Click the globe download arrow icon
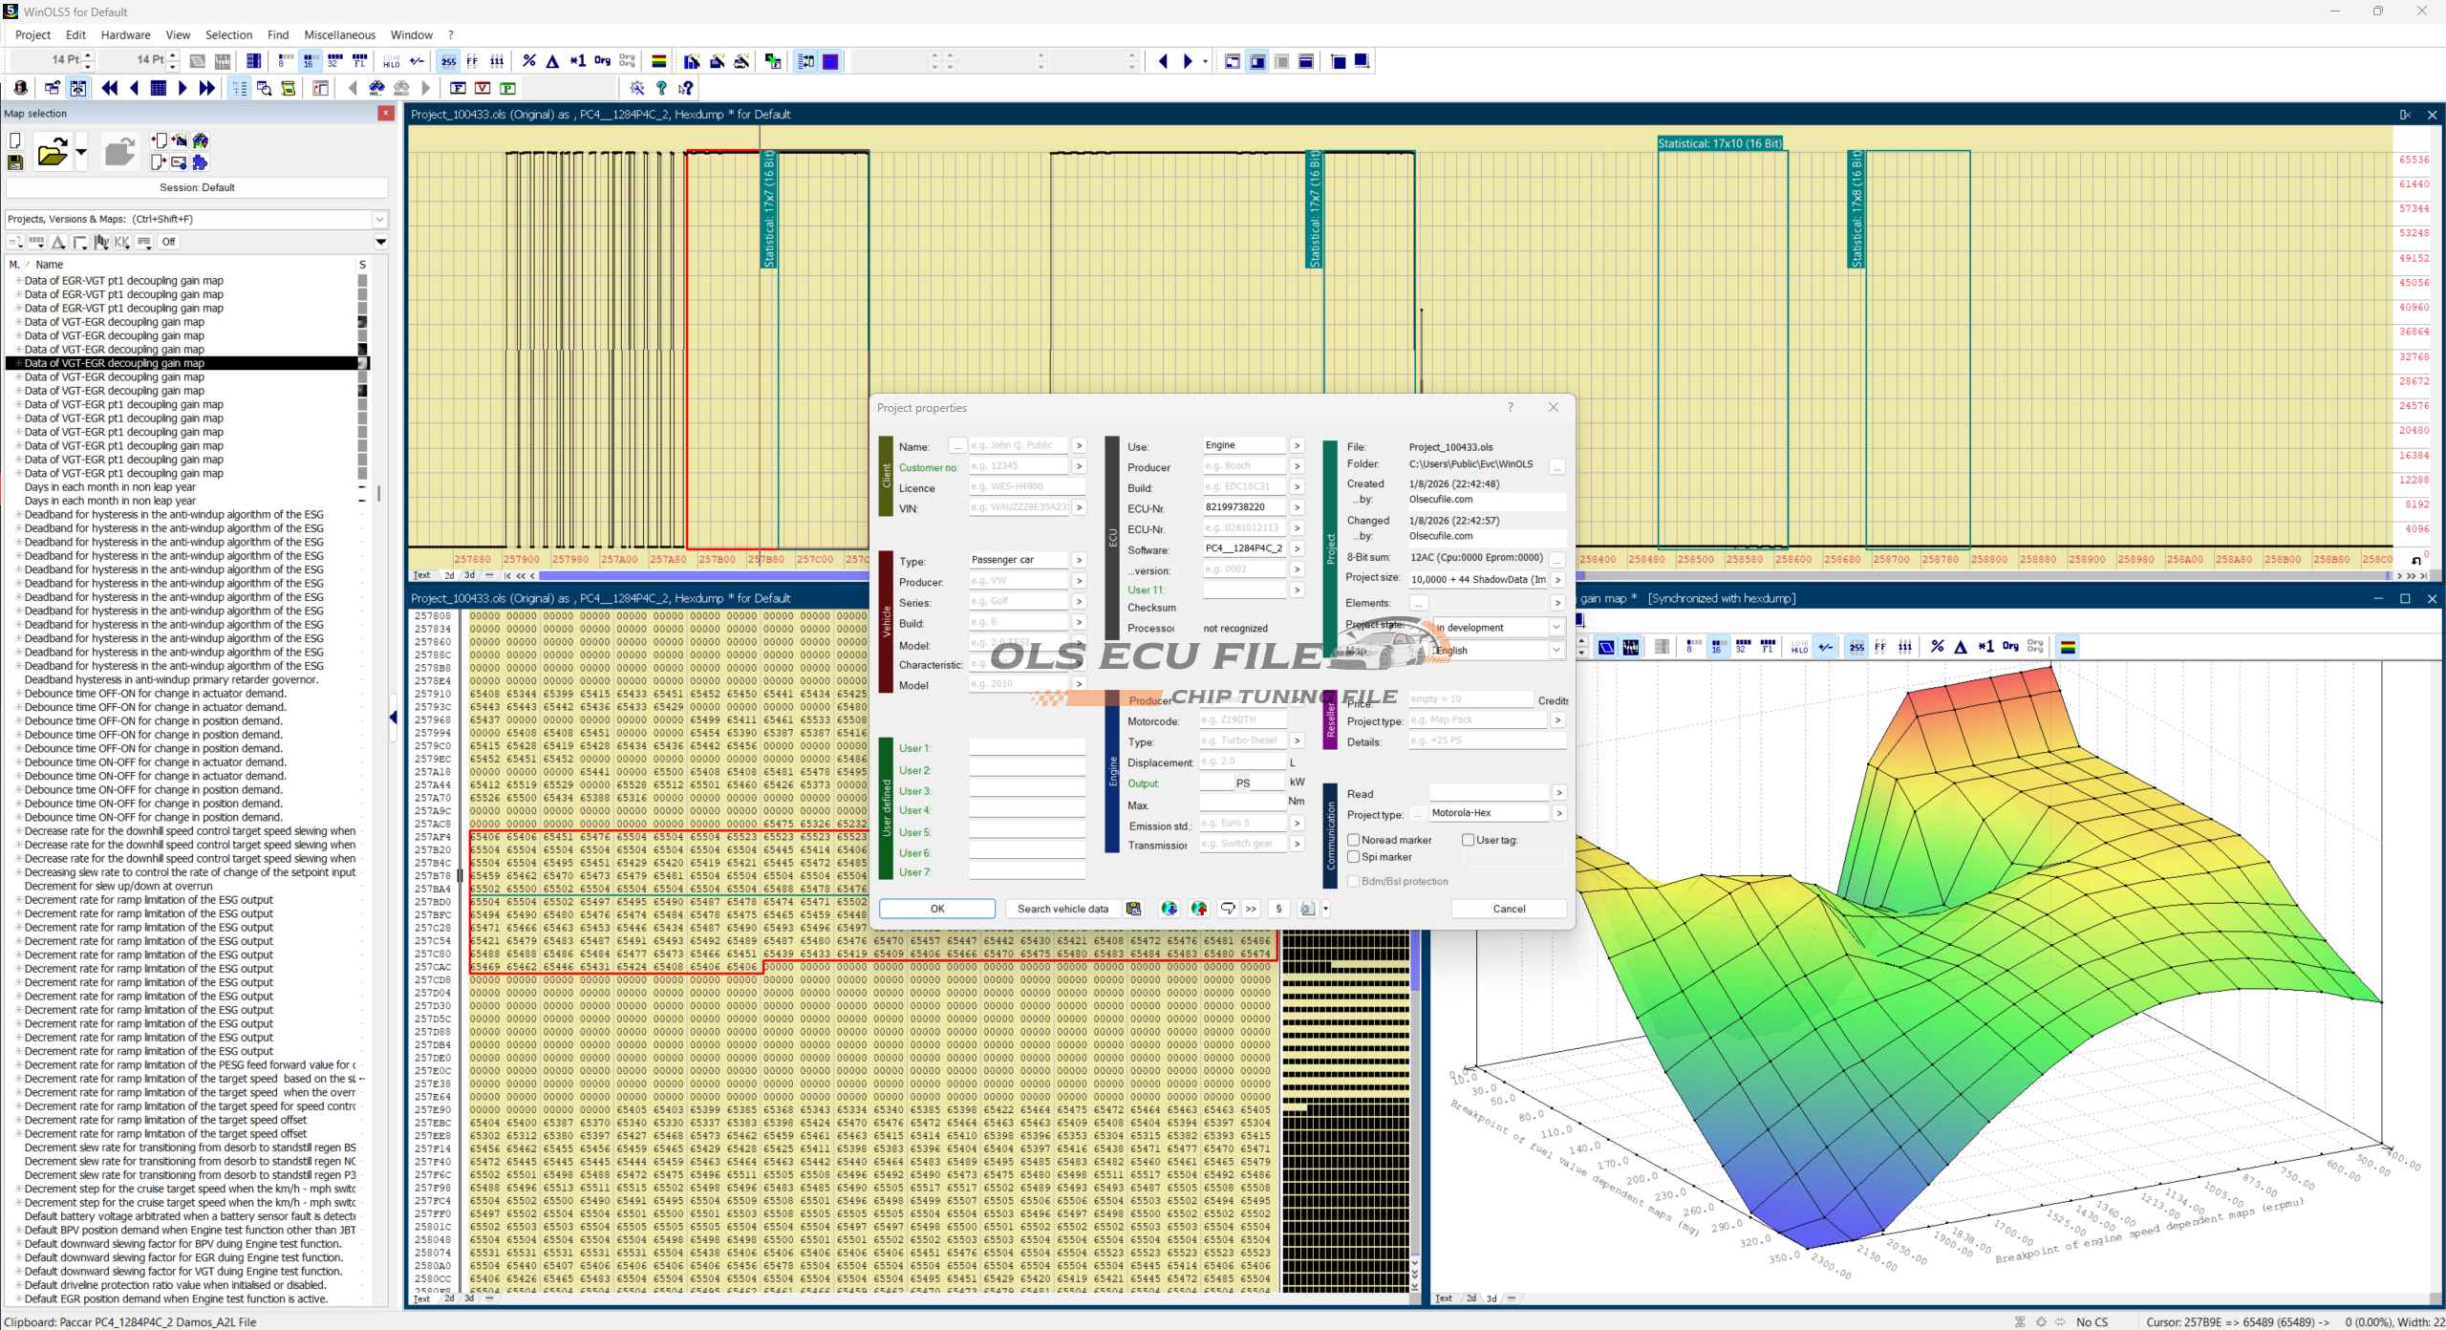Image resolution: width=2446 pixels, height=1330 pixels. click(1169, 909)
